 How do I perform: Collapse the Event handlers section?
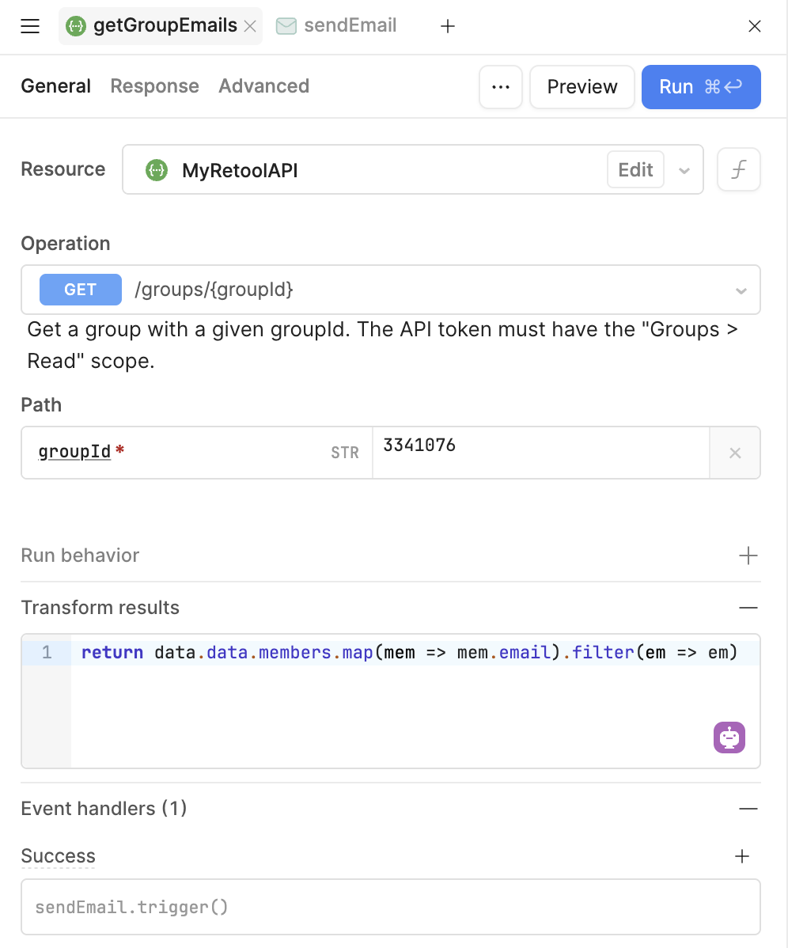coord(748,809)
